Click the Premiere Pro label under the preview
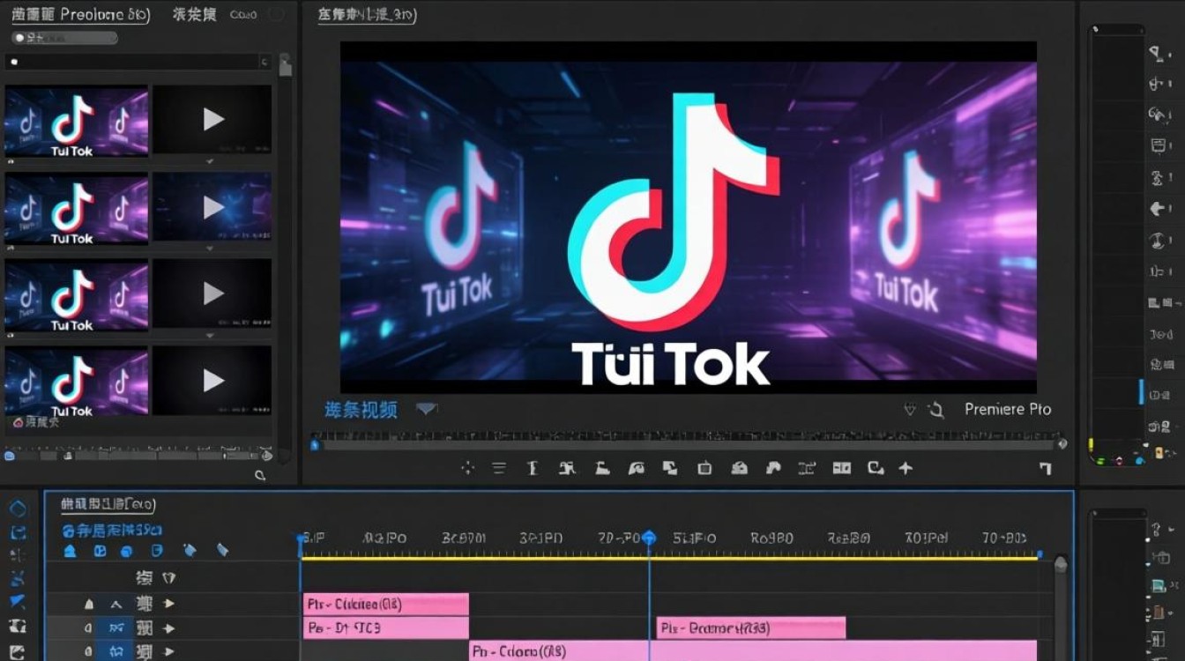 (1008, 409)
